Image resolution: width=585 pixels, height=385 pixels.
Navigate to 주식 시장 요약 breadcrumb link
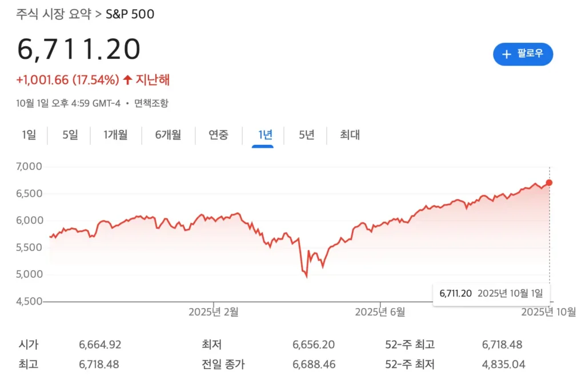point(53,15)
